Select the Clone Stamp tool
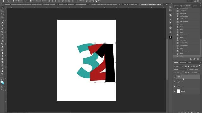Image resolution: width=202 pixels, height=113 pixels. (2, 41)
